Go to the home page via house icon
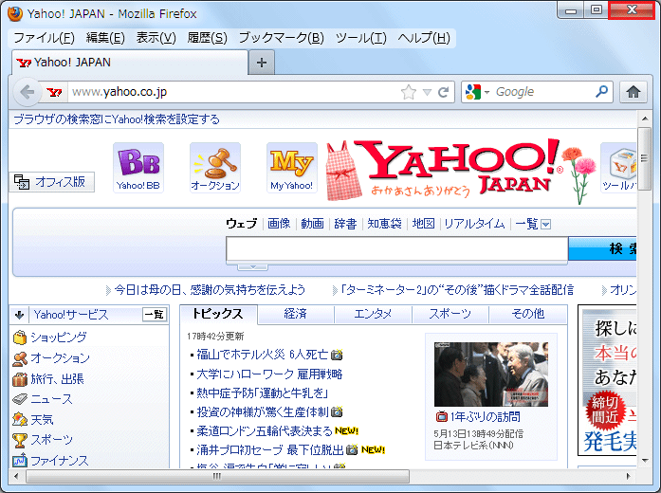The height and width of the screenshot is (493, 661). 633,91
